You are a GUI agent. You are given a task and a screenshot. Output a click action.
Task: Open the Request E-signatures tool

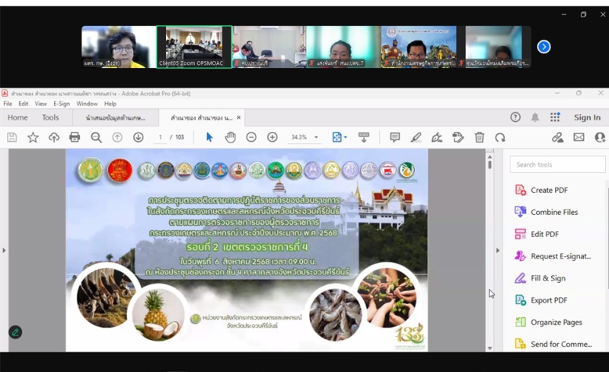[x=553, y=256]
